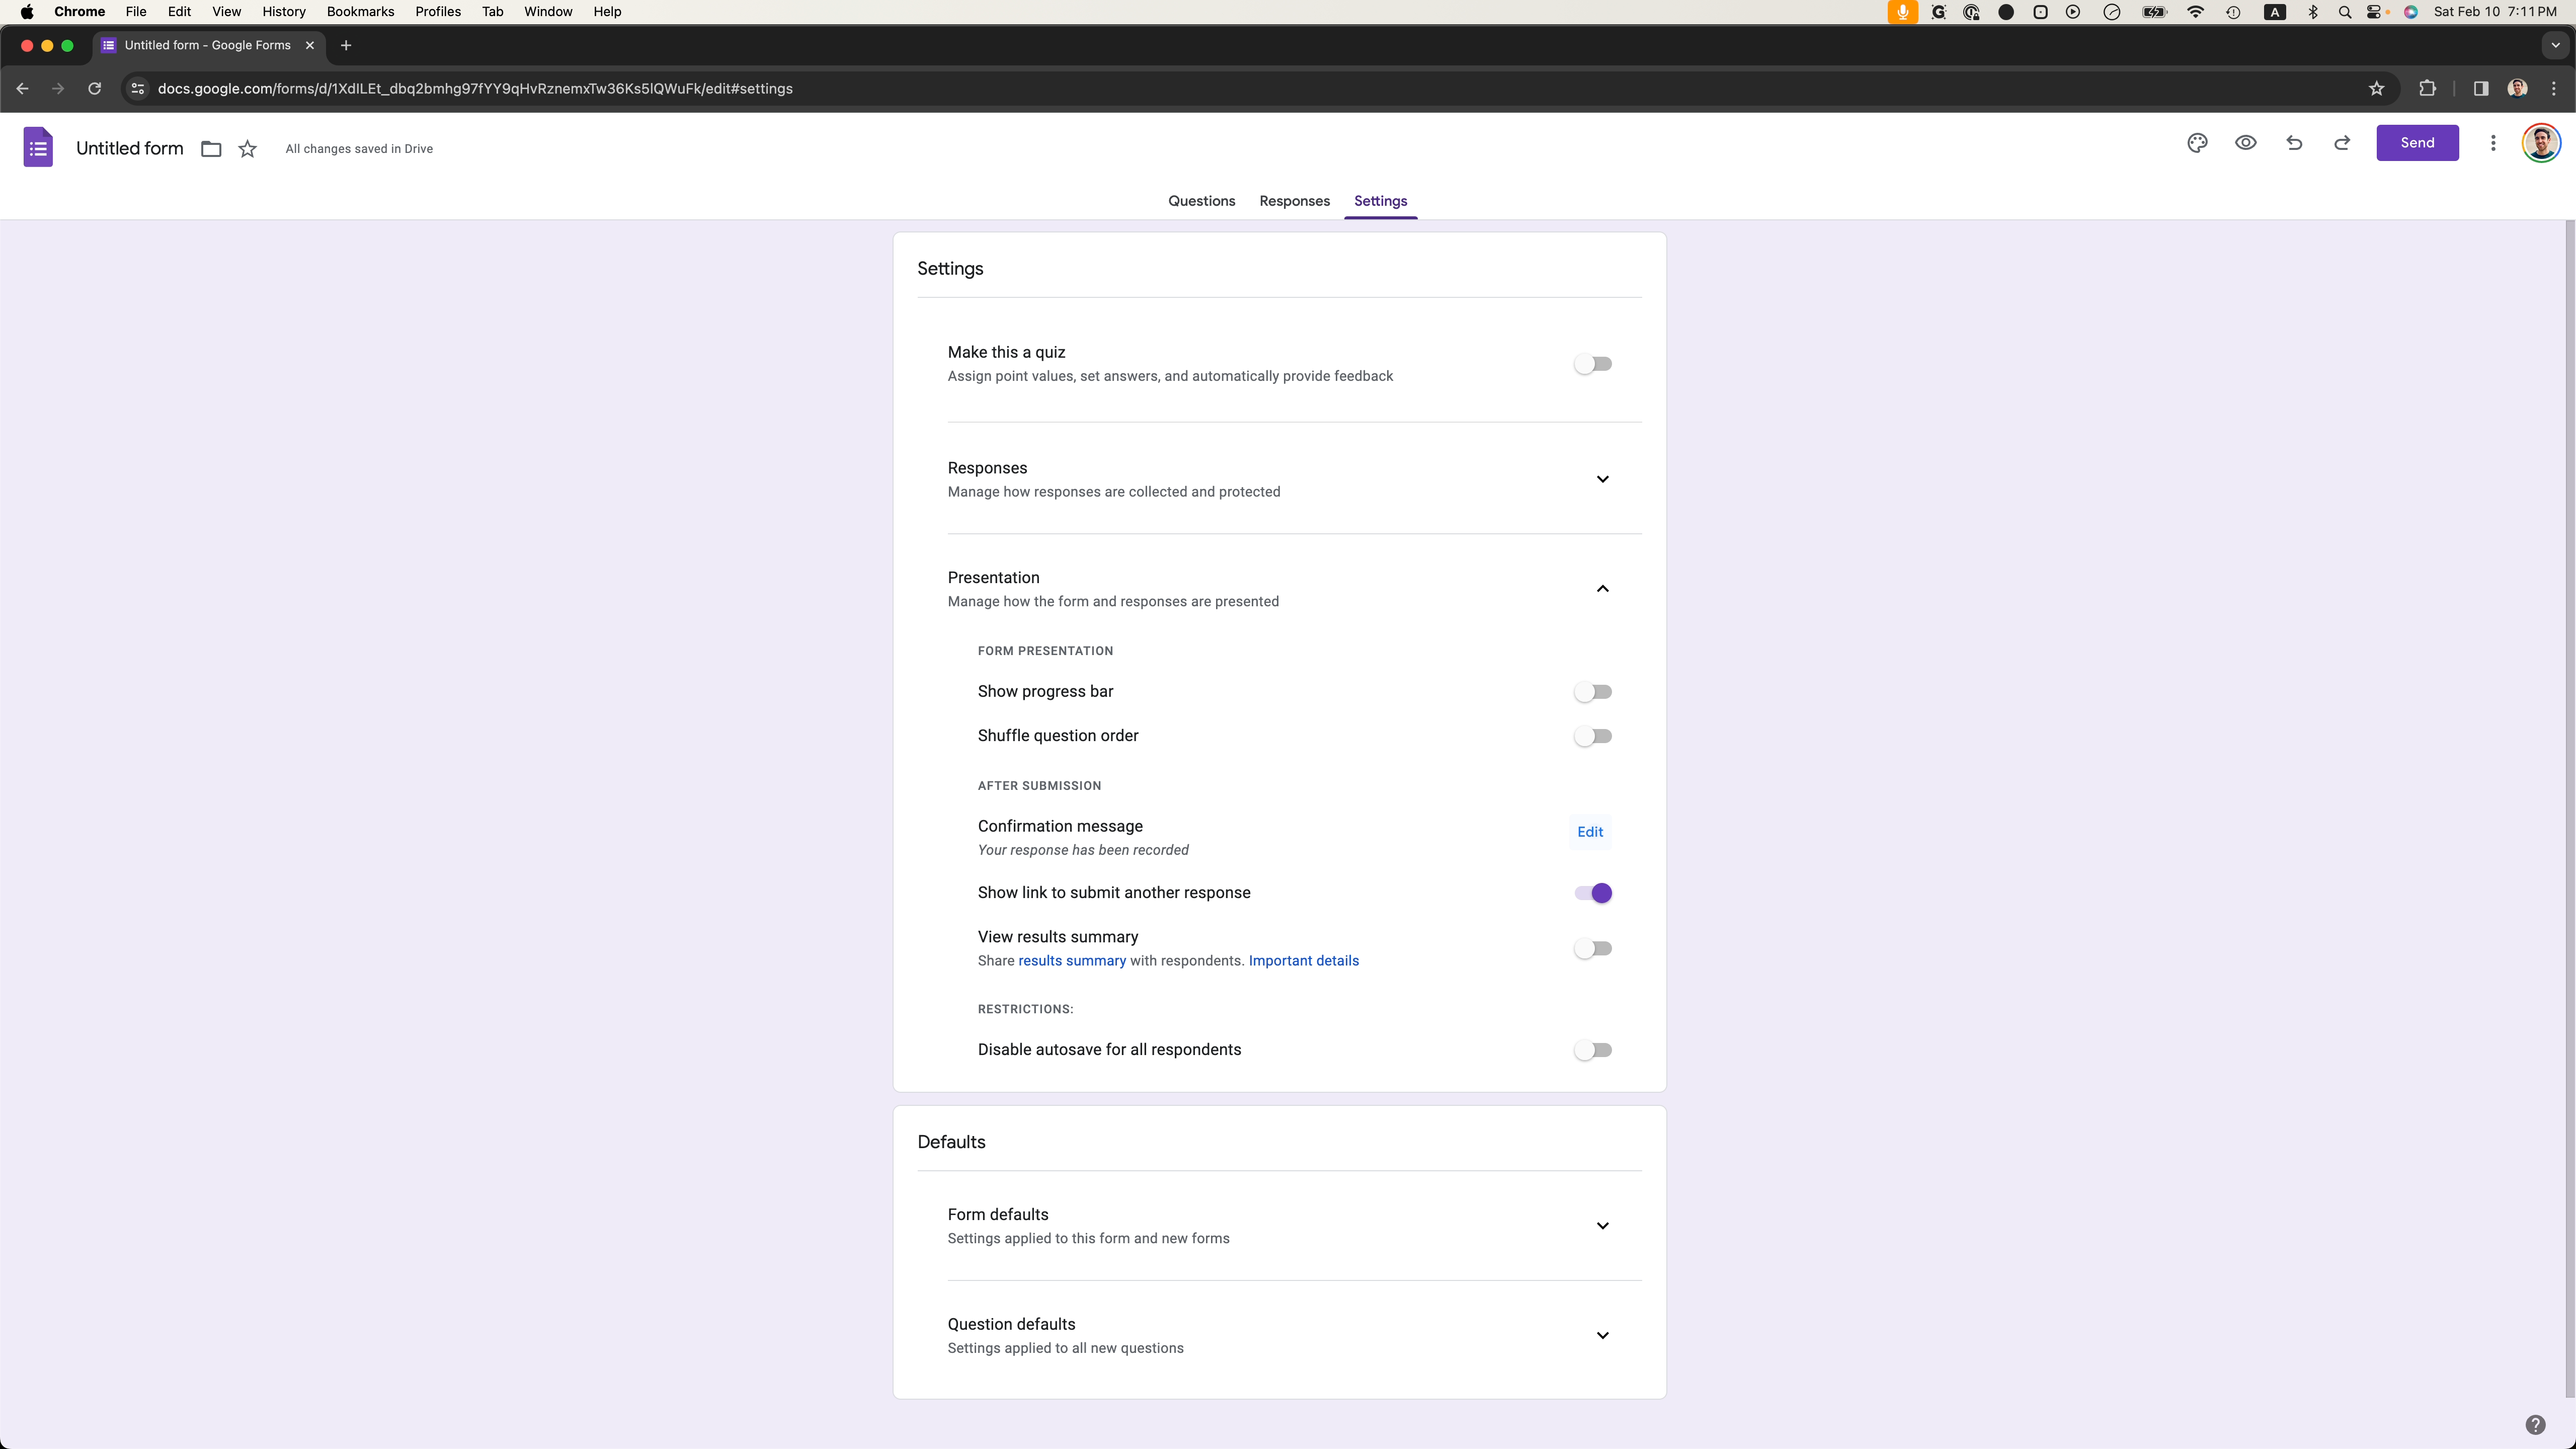The height and width of the screenshot is (1449, 2576).
Task: Collapse the Presentation settings section
Action: click(1602, 589)
